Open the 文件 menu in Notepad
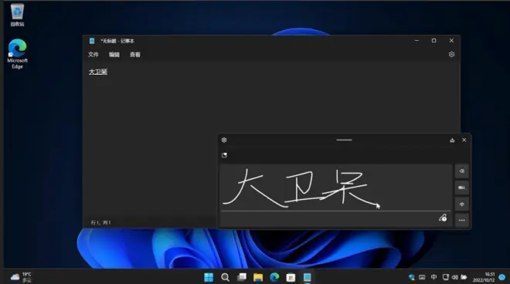The width and height of the screenshot is (510, 284). point(93,55)
